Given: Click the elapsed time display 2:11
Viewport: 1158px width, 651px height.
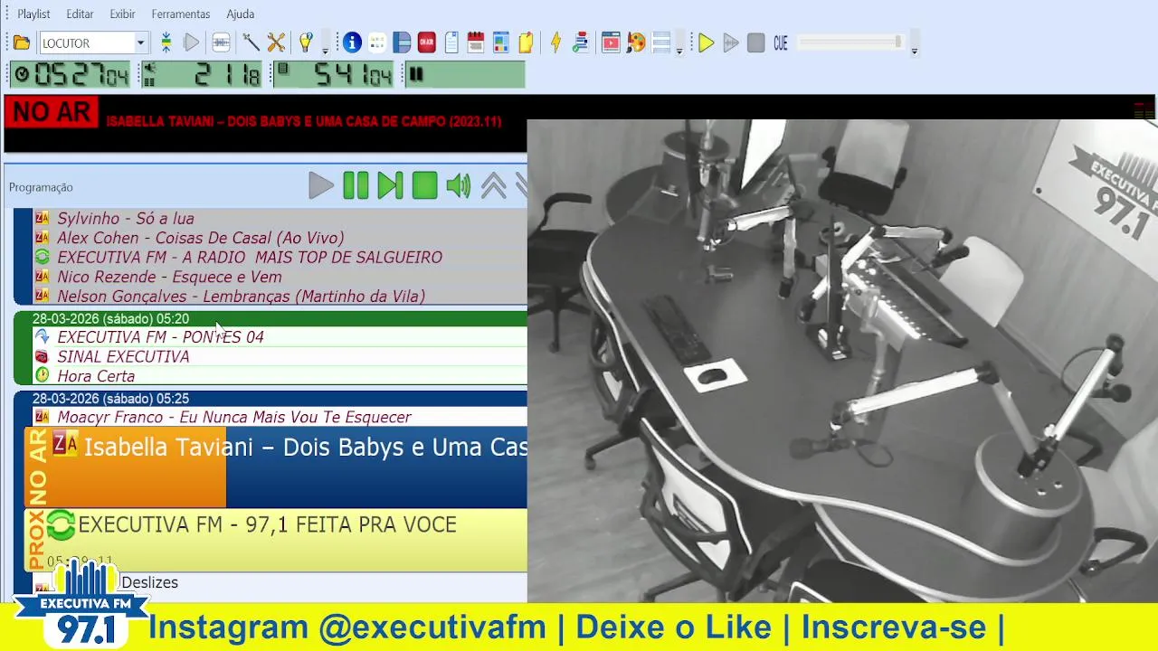Looking at the screenshot, I should [202, 74].
